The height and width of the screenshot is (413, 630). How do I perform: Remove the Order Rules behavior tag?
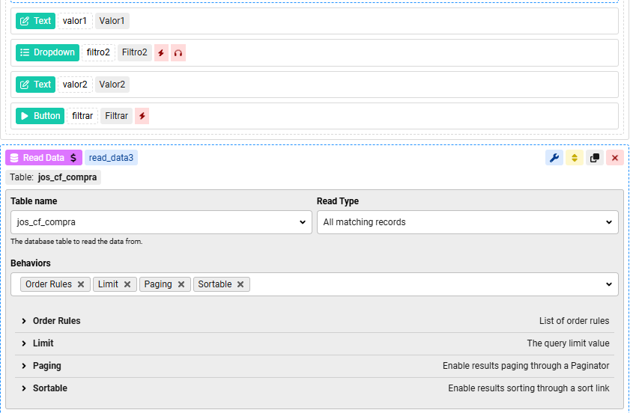(x=81, y=284)
